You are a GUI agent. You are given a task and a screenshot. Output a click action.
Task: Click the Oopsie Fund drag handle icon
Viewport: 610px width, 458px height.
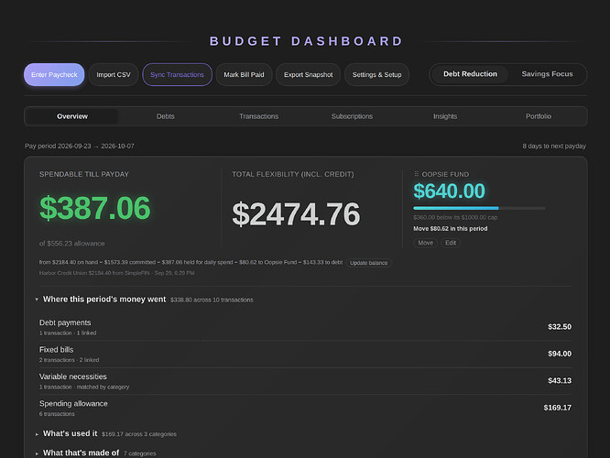click(x=416, y=174)
